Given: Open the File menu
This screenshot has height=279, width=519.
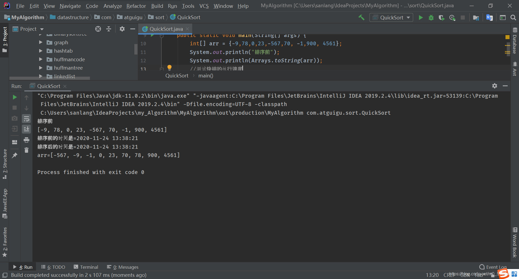Looking at the screenshot, I should click(20, 6).
